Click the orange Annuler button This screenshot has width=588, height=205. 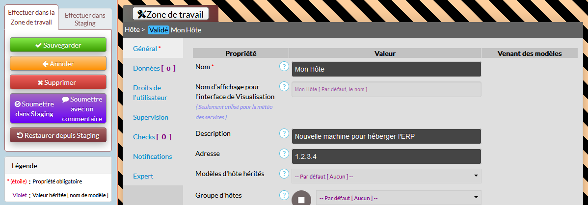[x=58, y=64]
